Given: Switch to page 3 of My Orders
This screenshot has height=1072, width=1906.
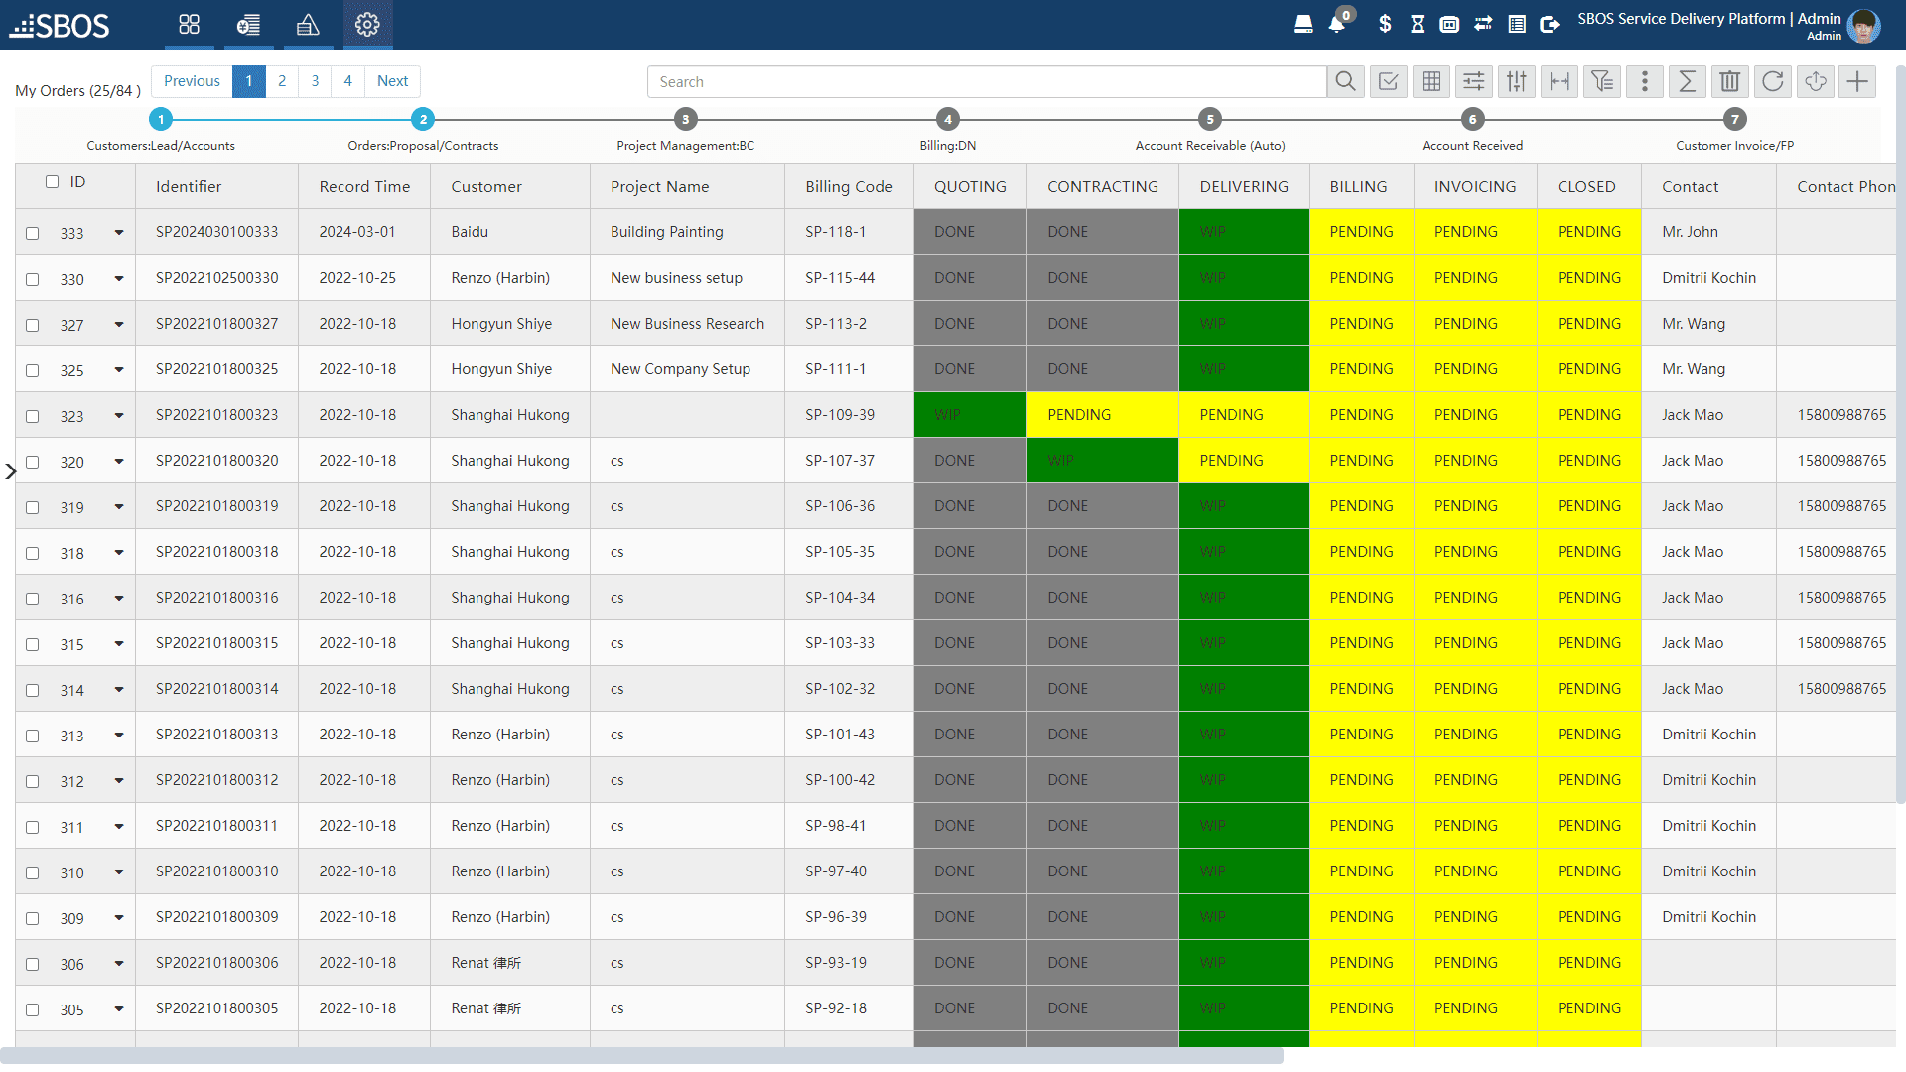Looking at the screenshot, I should (315, 81).
